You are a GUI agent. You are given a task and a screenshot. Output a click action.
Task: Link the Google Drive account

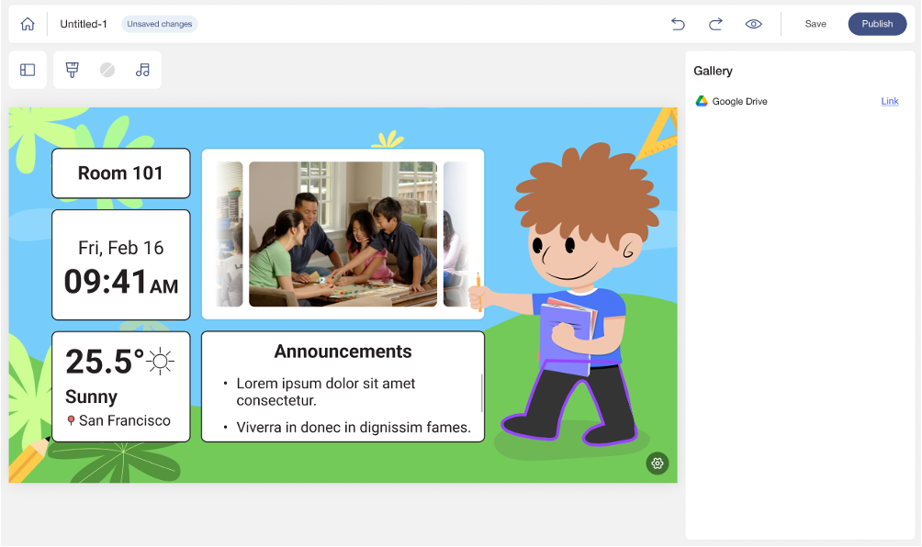(x=890, y=101)
